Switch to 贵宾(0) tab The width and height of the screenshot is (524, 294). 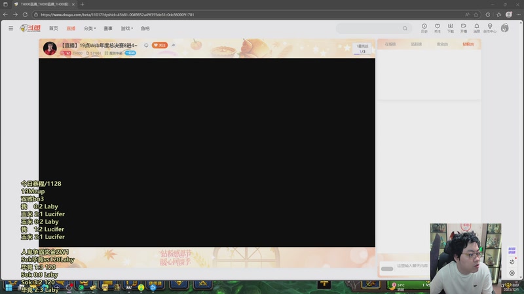click(x=442, y=44)
